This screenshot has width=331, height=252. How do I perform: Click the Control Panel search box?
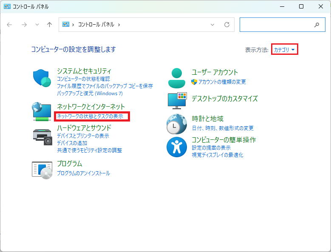(x=276, y=25)
